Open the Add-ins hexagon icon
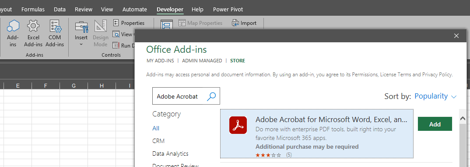Image resolution: width=470 pixels, height=167 pixels. coord(13,26)
